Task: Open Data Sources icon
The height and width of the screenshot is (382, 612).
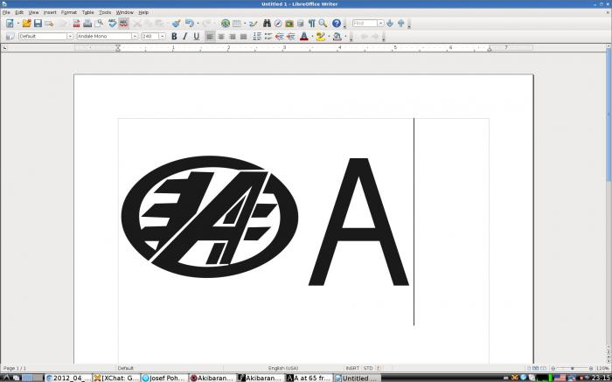Action: [x=300, y=24]
